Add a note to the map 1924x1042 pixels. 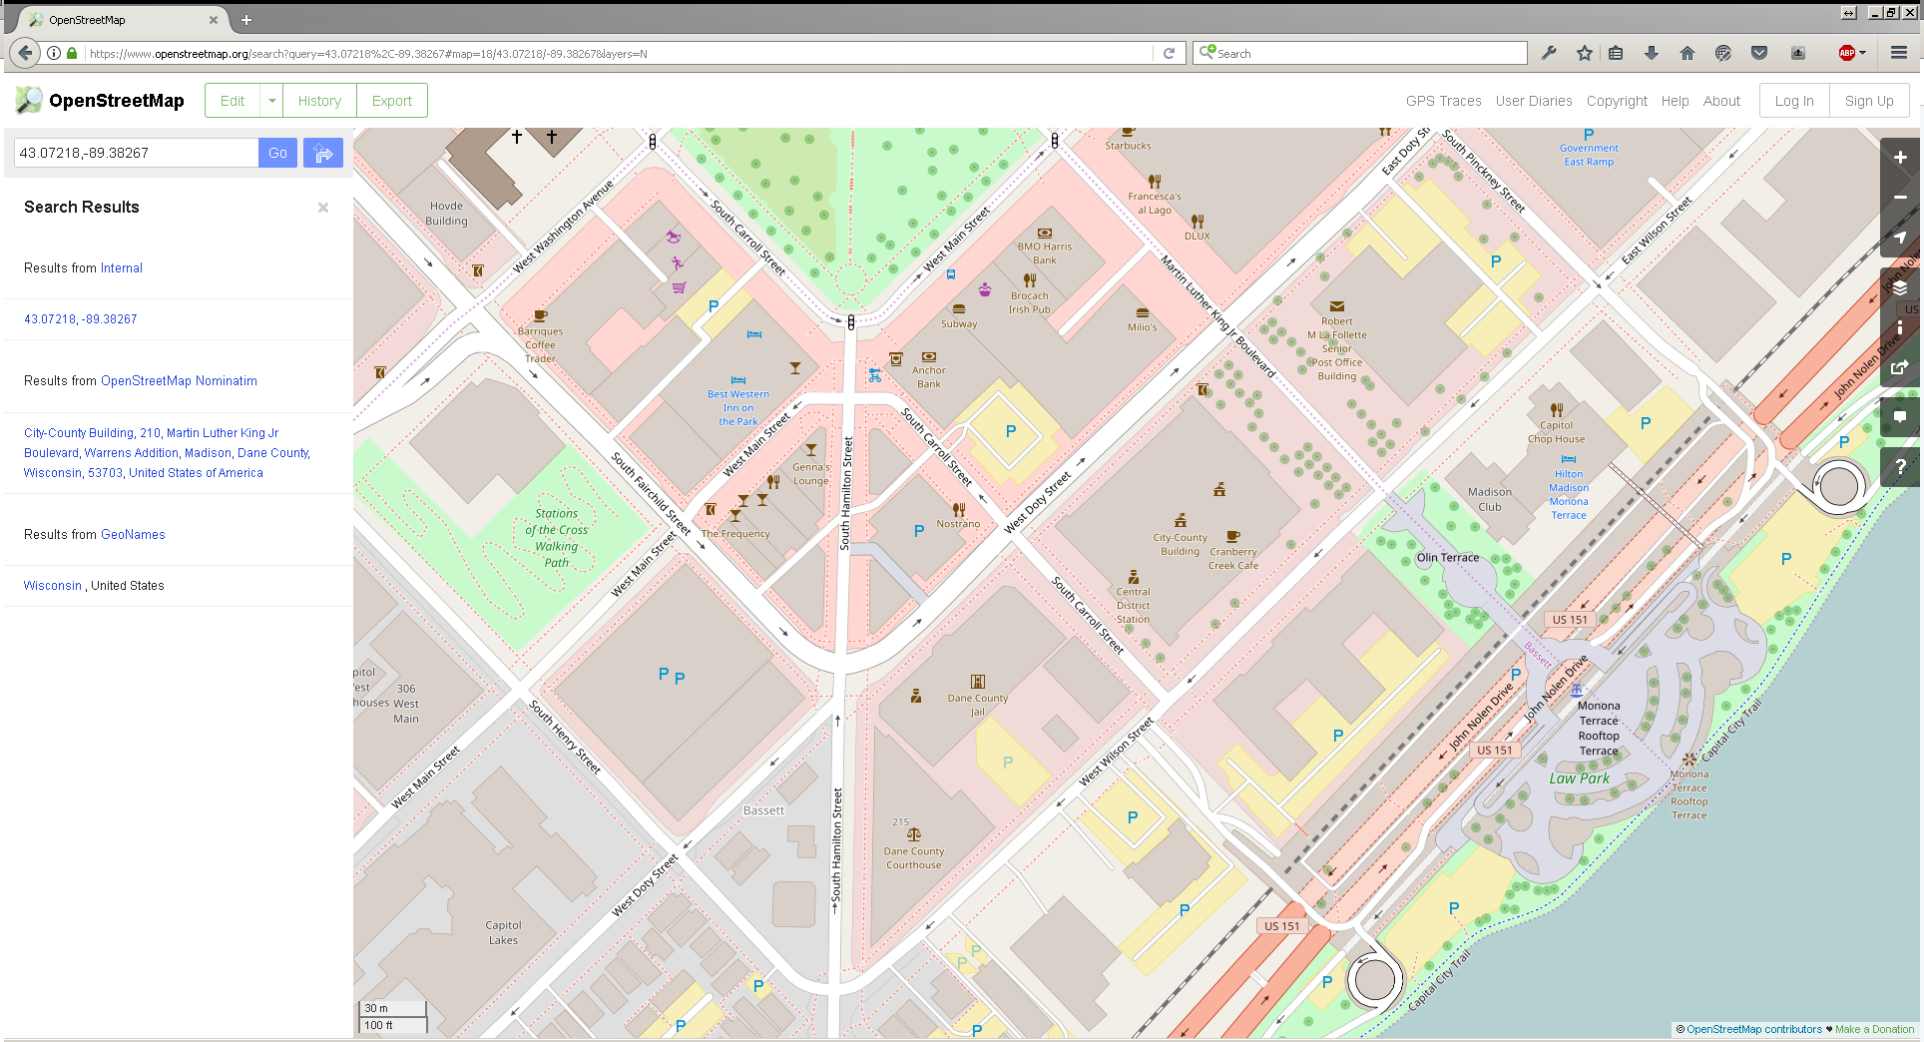[1900, 417]
